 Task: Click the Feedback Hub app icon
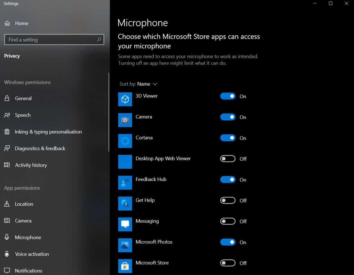pyautogui.click(x=125, y=183)
